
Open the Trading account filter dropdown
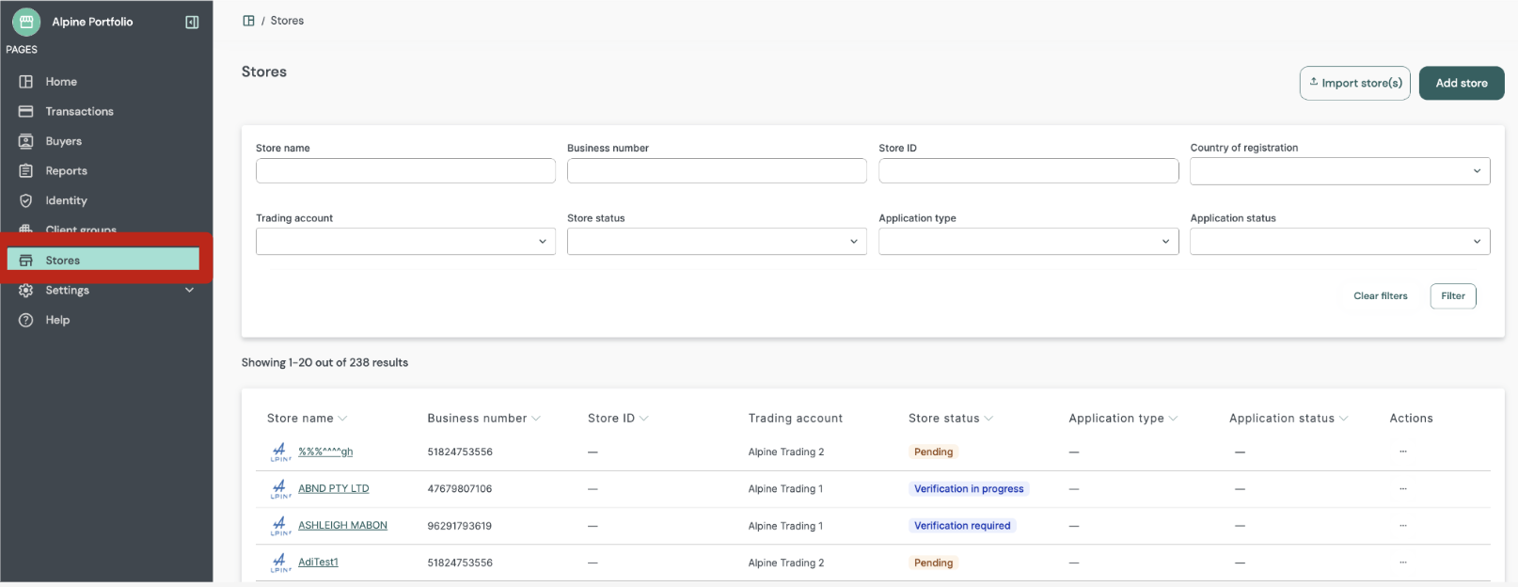(x=405, y=241)
